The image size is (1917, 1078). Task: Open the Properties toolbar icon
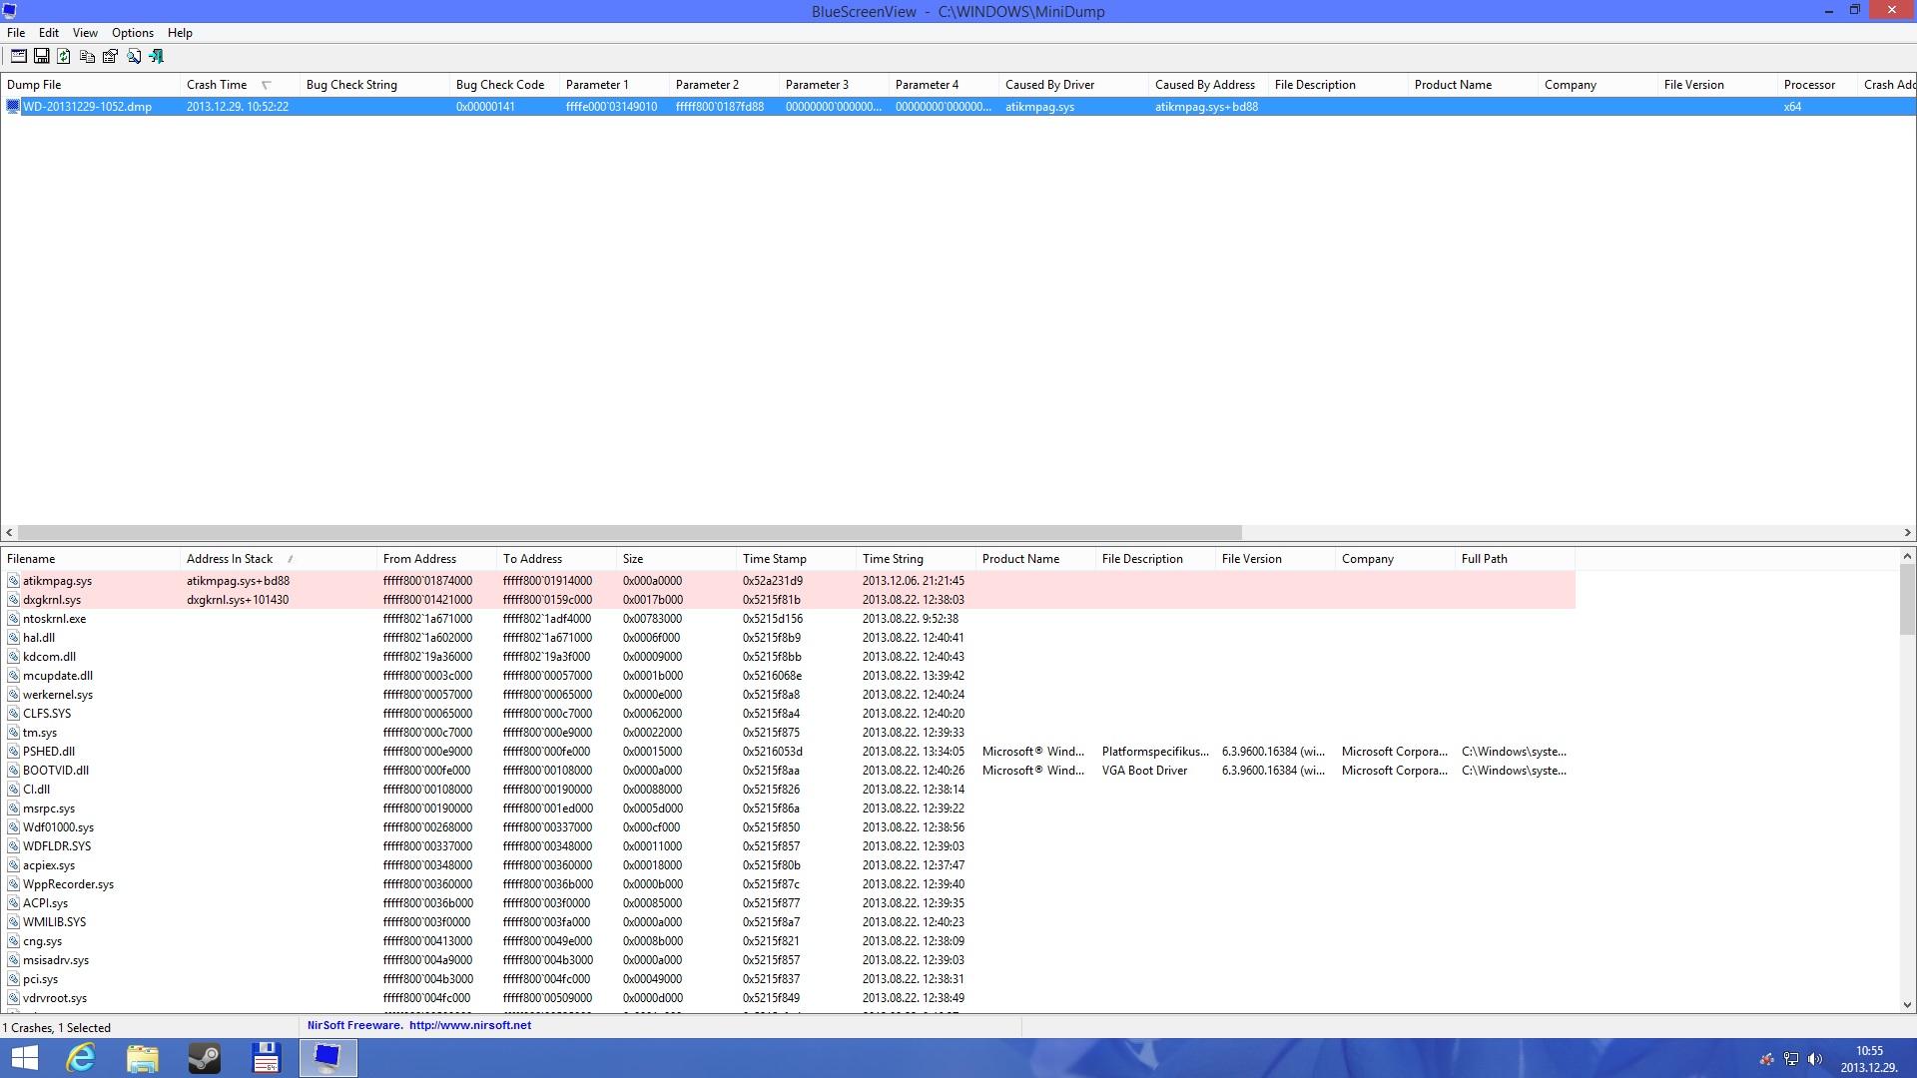[x=110, y=57]
